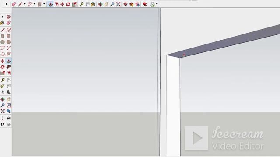Select the Position Camera tool
Viewport: 280px width, 157px height.
click(3, 119)
